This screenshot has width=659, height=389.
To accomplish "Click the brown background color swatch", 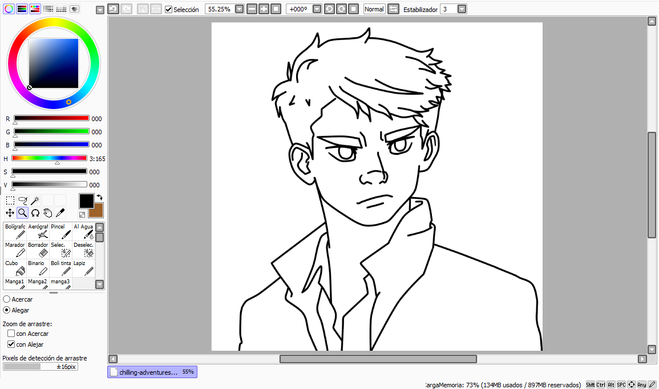I will tap(97, 210).
